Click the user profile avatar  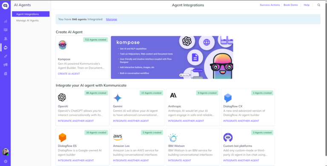(x=6, y=152)
